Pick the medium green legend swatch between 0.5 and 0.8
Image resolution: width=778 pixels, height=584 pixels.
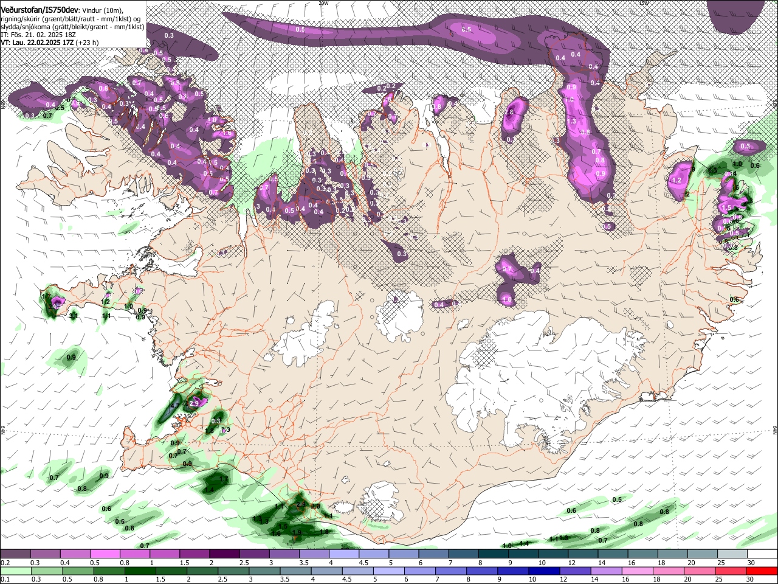78,571
